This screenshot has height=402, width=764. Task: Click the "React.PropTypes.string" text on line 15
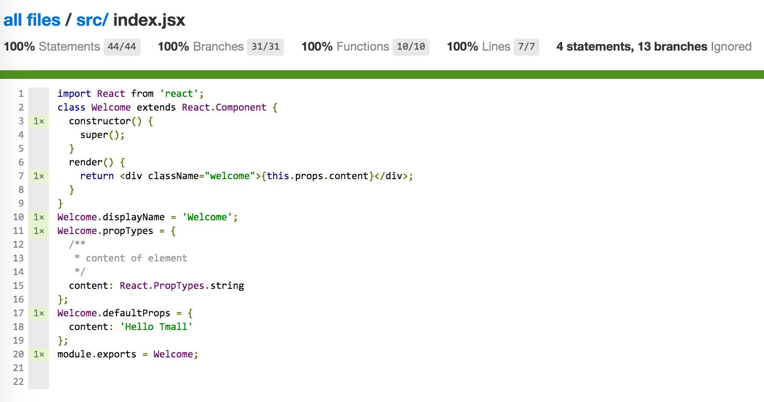(182, 285)
